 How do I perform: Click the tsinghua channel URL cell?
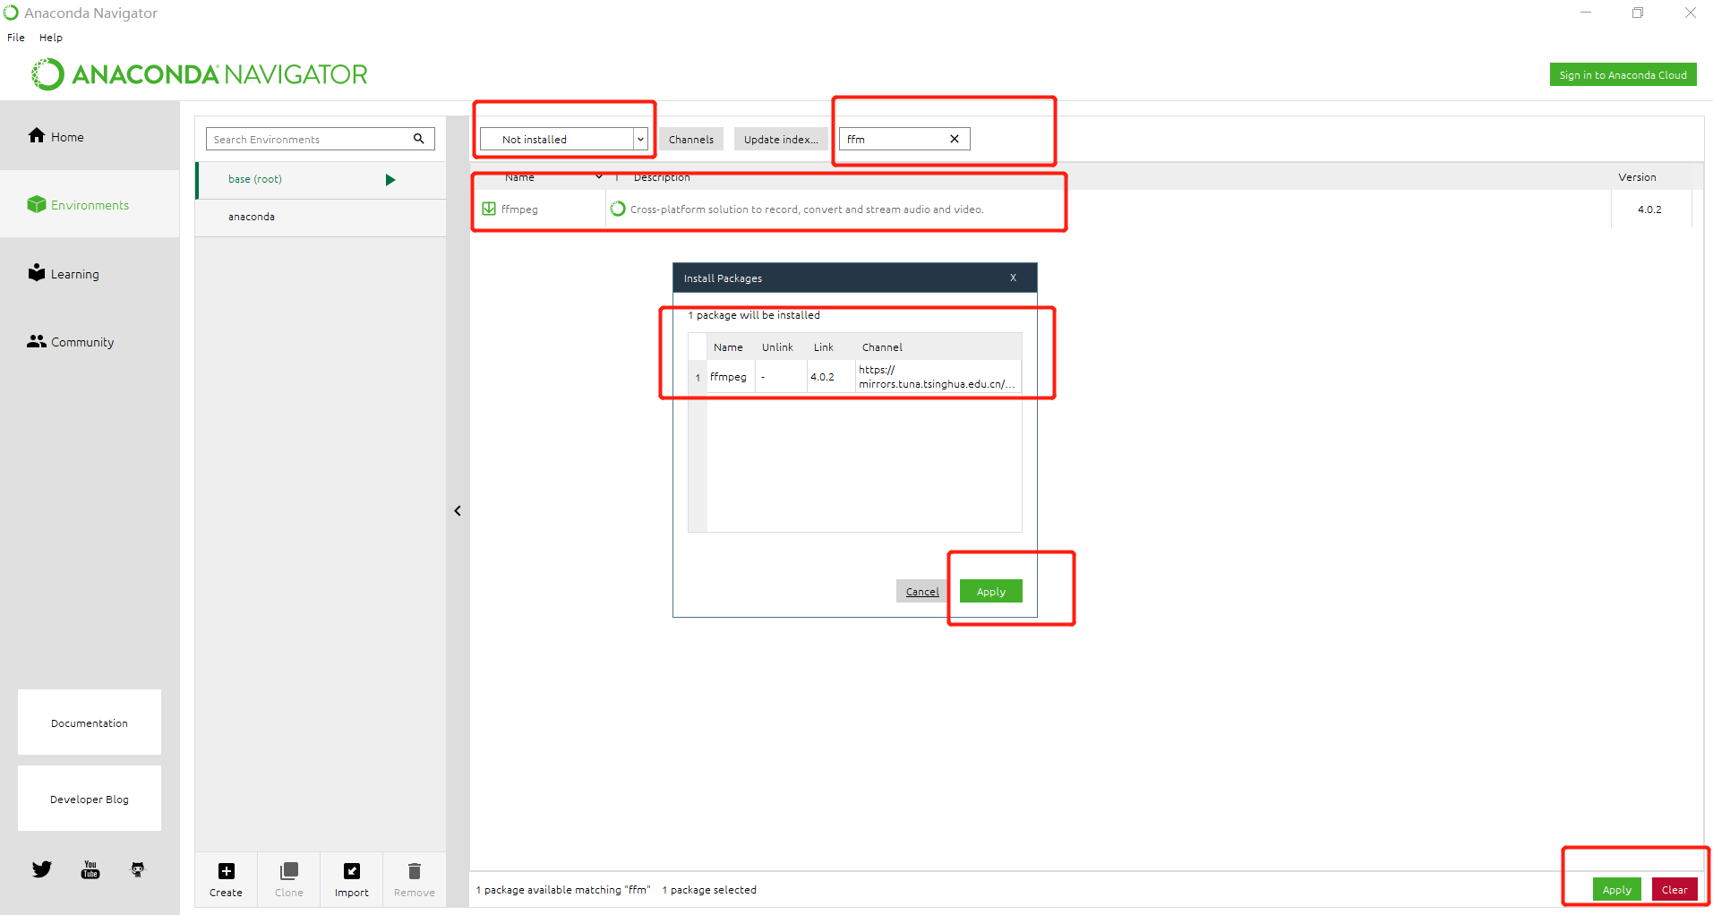click(x=937, y=377)
